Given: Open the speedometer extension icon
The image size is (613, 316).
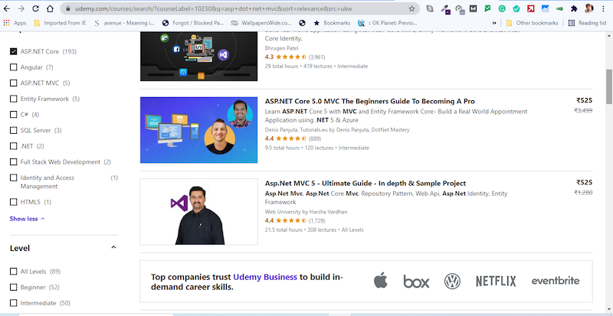Looking at the screenshot, I should pos(460,9).
